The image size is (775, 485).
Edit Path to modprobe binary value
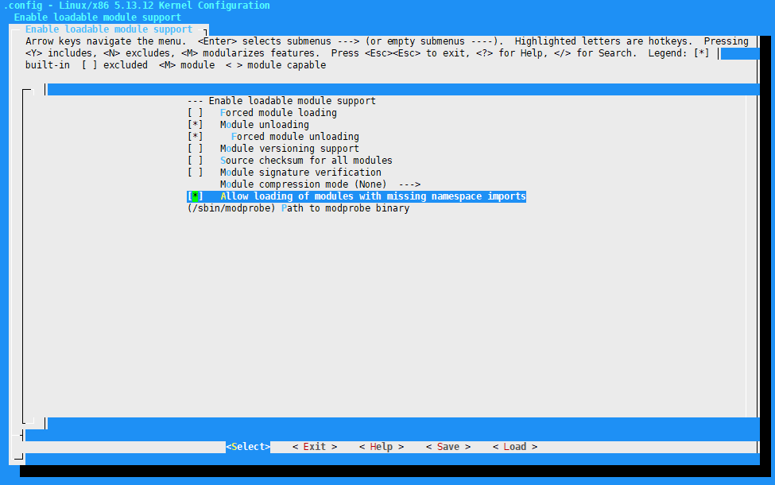point(299,208)
